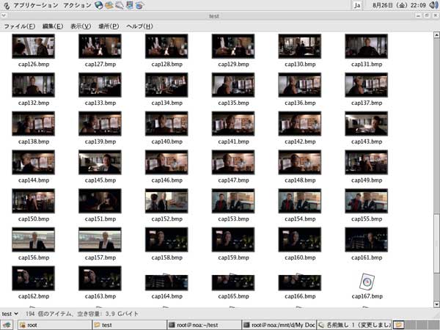Select the cap129.bmp thumbnail

click(233, 46)
